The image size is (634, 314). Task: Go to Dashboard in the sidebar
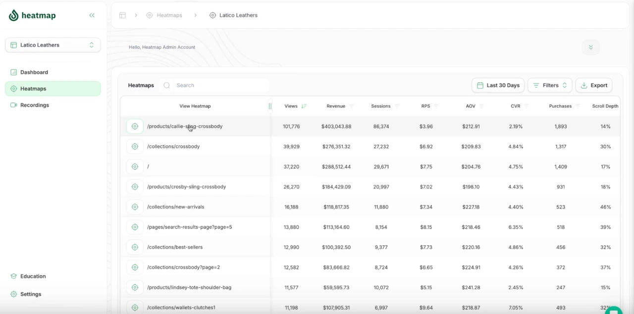pyautogui.click(x=53, y=72)
